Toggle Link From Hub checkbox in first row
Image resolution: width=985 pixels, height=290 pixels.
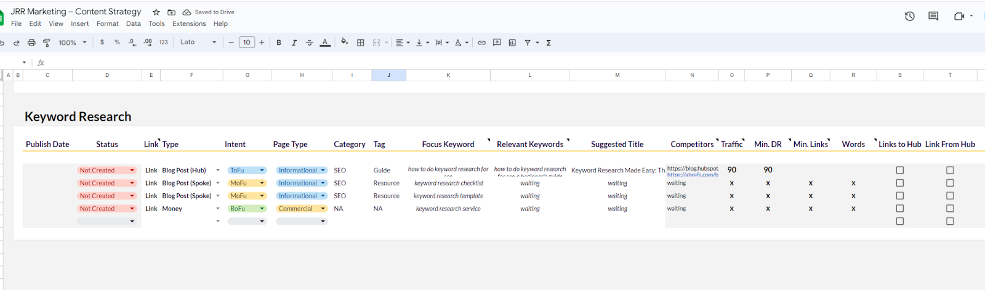coord(950,170)
